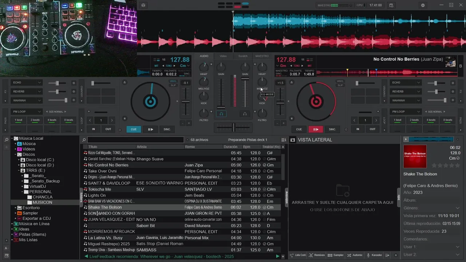Open the layout icon at top left
The width and height of the screenshot is (466, 262).
[143, 5]
